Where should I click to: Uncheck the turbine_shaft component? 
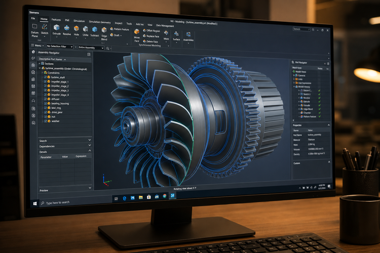point(45,77)
